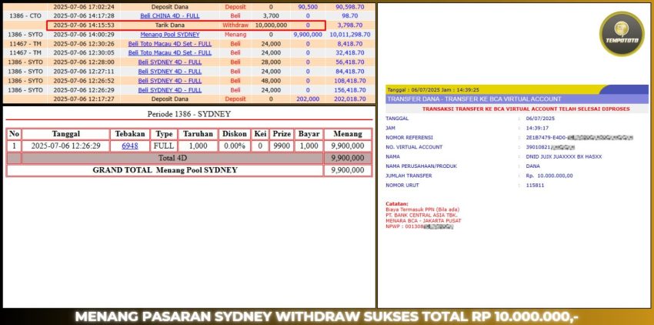
Task: Click the 6948 Tebakan number link
Action: pyautogui.click(x=129, y=146)
